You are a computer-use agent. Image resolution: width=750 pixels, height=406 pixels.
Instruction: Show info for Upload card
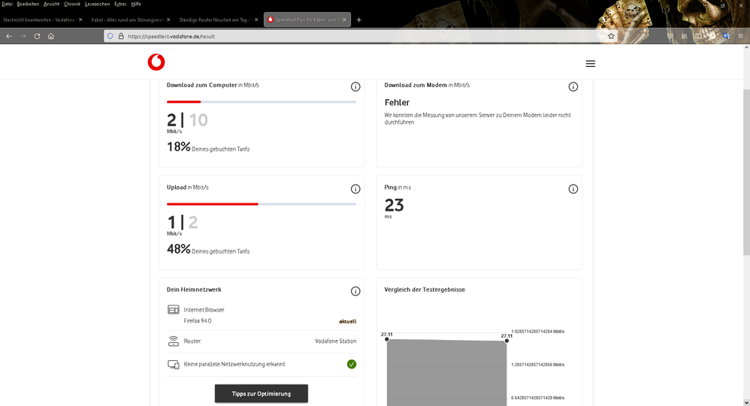pos(355,188)
